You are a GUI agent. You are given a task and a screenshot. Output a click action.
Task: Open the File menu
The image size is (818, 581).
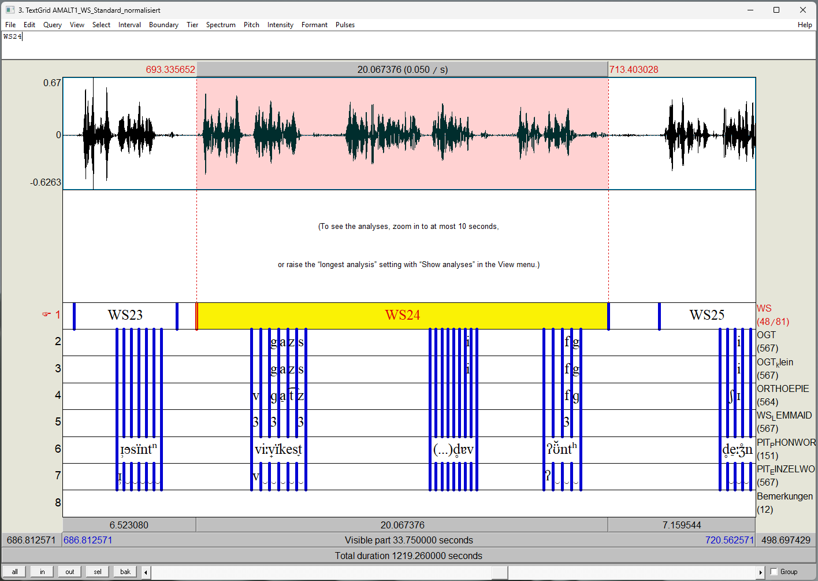pos(10,25)
